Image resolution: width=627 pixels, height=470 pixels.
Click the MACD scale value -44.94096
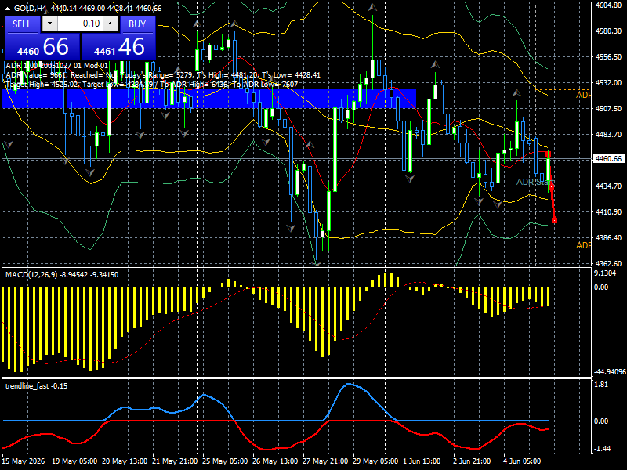(610, 372)
